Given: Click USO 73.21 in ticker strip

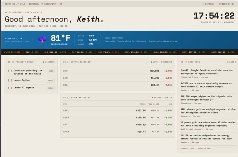Looking at the screenshot, I should pos(104,52).
